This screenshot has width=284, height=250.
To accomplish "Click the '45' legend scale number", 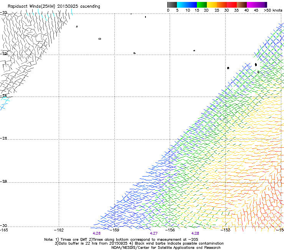I will pos(256,10).
